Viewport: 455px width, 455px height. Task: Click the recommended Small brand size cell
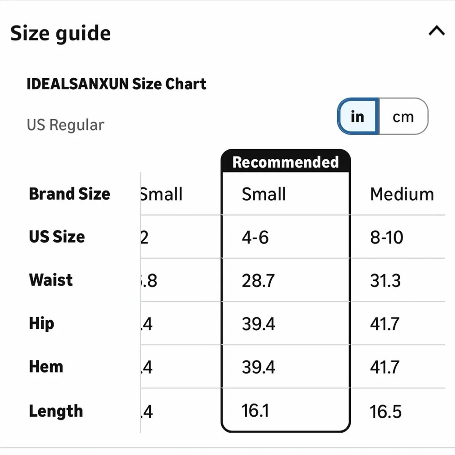264,194
